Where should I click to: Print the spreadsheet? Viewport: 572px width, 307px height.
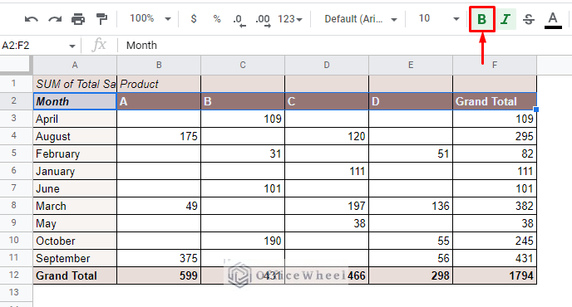point(78,19)
